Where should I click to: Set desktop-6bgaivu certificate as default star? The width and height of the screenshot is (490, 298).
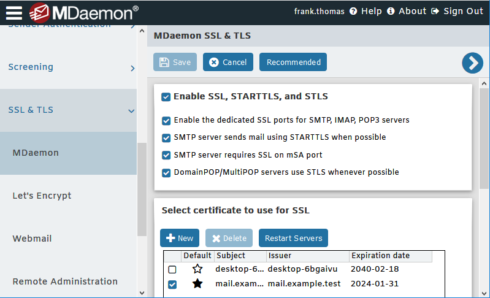click(x=197, y=269)
